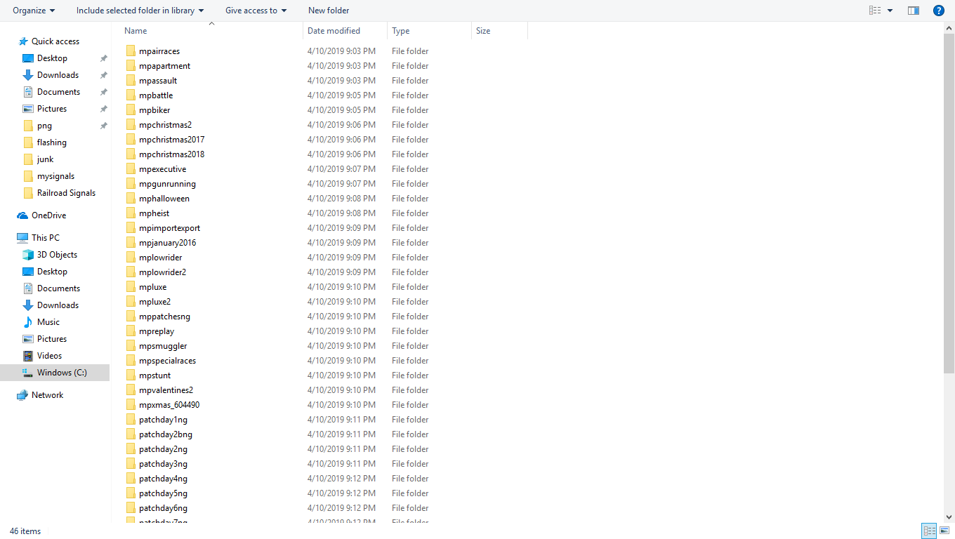Screen dimensions: 955x539
Task: Open the Give access to dropdown
Action: [x=256, y=11]
